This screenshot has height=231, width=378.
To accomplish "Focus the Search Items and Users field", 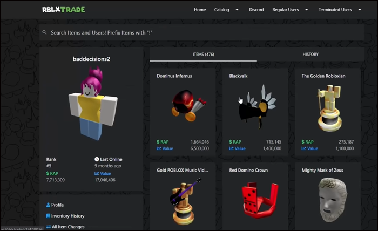I will (x=202, y=32).
